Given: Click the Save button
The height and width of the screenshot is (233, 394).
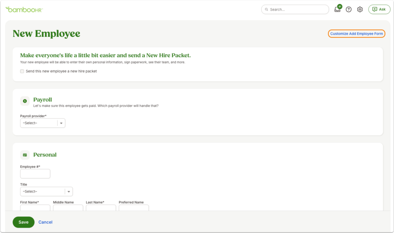Looking at the screenshot, I should (24, 222).
